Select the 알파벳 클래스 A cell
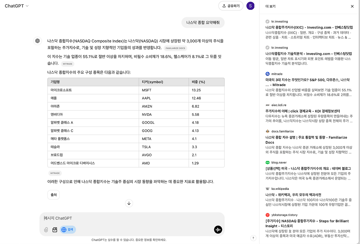Screen dimensions: 360x244 coord(93,123)
